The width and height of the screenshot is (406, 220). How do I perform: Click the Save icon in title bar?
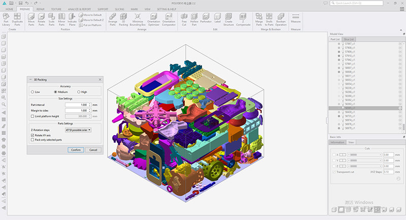click(x=20, y=3)
